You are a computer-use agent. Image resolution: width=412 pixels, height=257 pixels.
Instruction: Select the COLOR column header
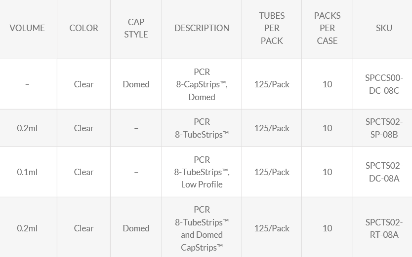(x=83, y=28)
